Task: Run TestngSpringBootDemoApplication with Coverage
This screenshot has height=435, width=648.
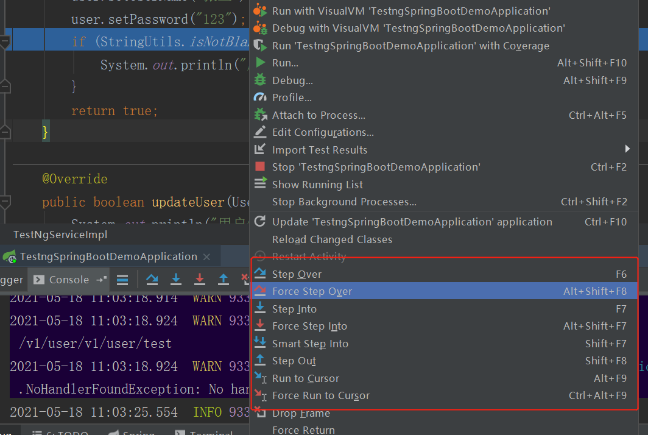Action: [444, 46]
